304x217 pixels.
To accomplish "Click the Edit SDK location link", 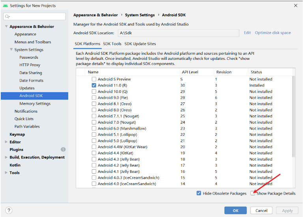I will pyautogui.click(x=247, y=33).
